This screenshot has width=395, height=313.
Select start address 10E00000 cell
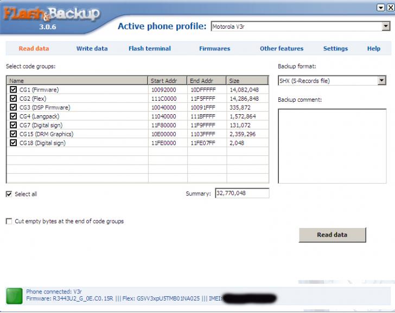[164, 134]
